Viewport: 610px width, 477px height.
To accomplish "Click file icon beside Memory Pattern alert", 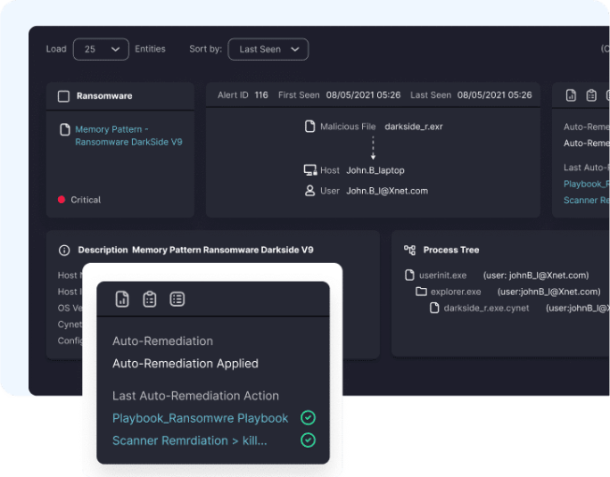I will click(x=64, y=130).
